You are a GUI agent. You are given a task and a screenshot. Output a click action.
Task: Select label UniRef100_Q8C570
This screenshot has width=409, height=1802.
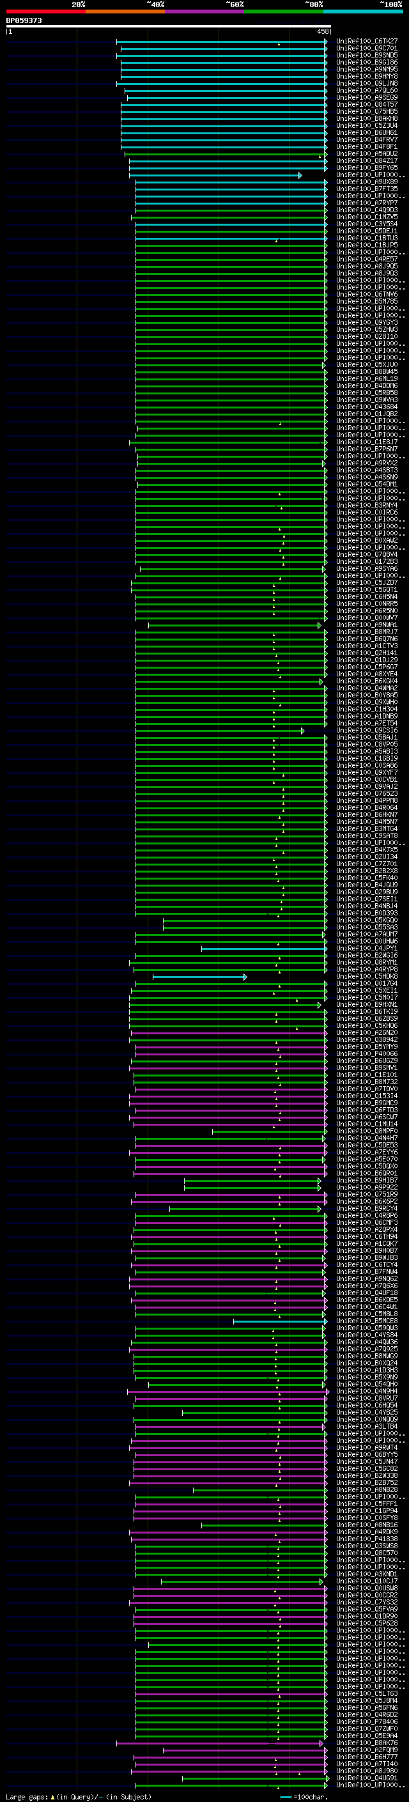[x=366, y=1553]
